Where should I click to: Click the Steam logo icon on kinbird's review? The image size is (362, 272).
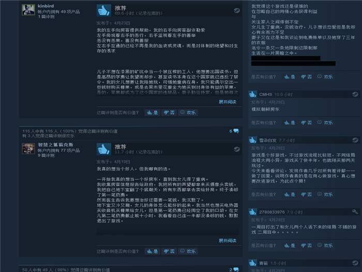237,10
